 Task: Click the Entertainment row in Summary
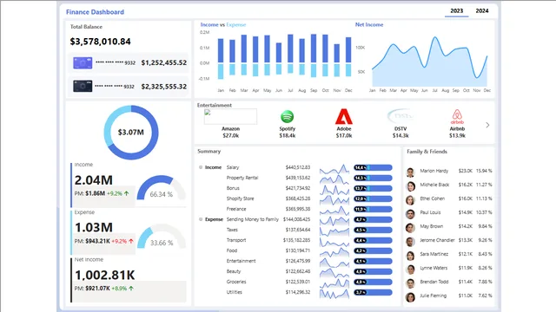tap(242, 261)
